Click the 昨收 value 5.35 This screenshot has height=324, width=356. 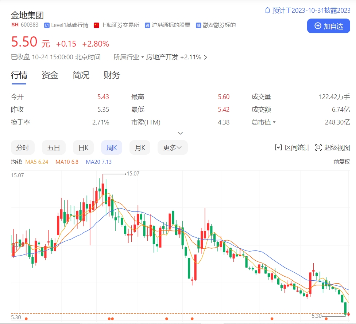(103, 110)
